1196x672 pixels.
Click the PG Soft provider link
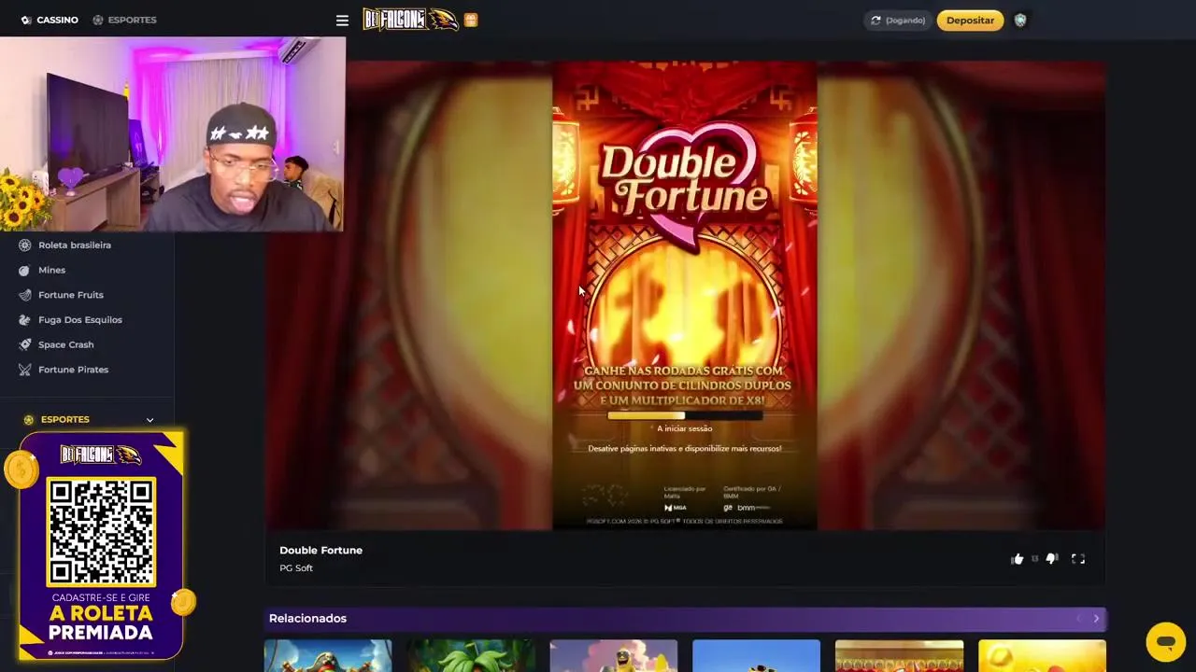[x=296, y=568]
